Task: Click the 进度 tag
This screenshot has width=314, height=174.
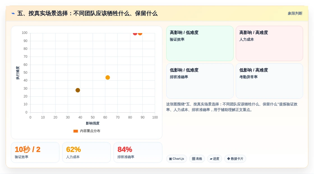Action: tap(214, 159)
